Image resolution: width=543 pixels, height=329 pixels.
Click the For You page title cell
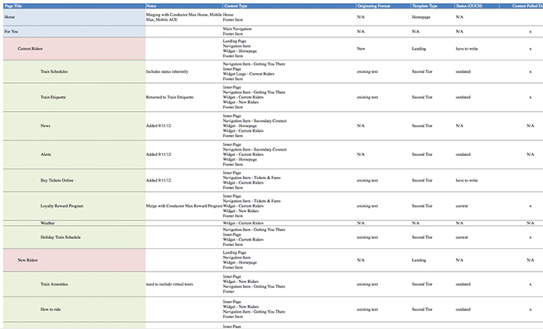point(12,31)
